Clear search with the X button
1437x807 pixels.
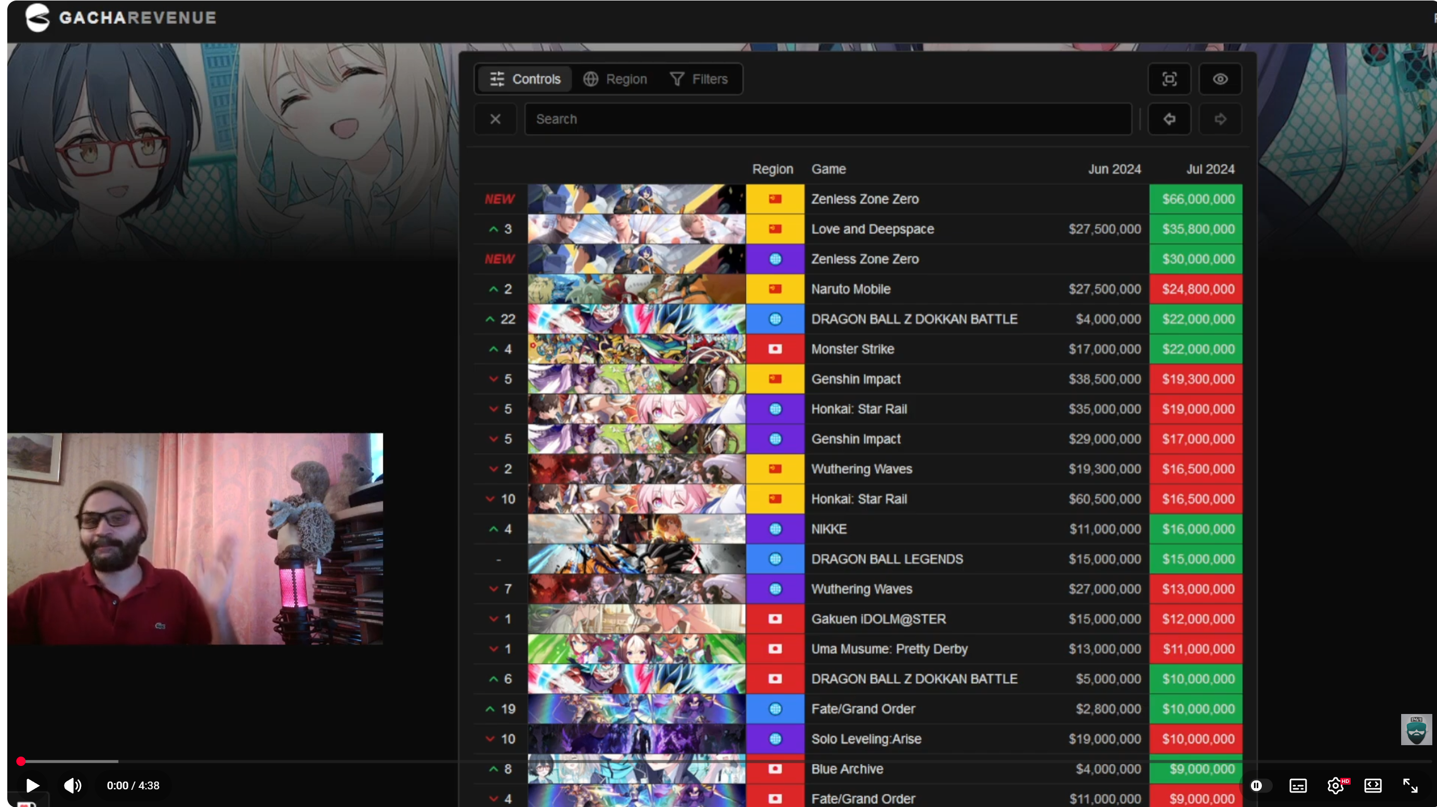coord(495,119)
